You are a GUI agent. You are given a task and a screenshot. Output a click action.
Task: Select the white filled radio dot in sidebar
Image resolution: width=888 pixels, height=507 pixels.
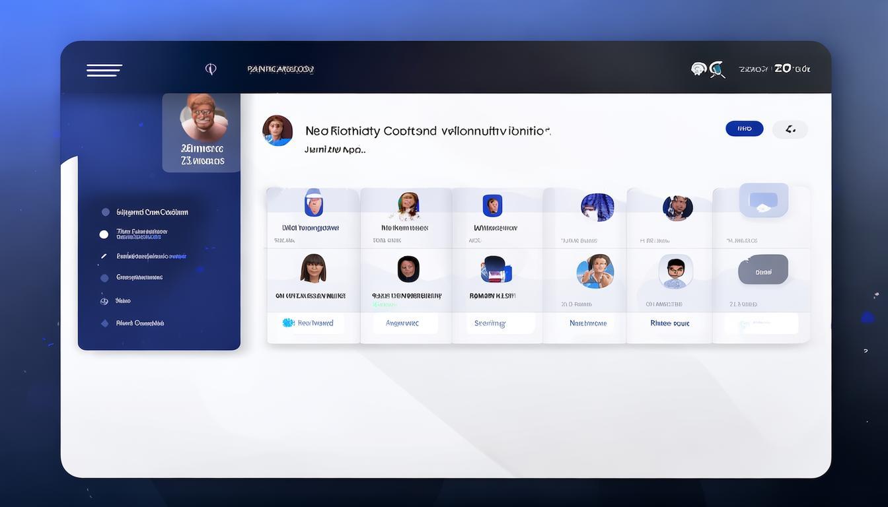104,234
